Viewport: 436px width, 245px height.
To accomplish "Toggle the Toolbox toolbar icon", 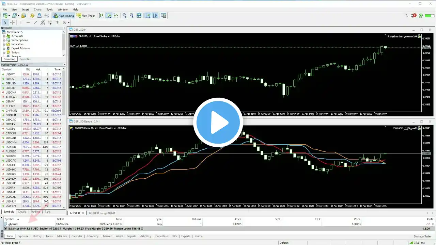I will (x=40, y=16).
